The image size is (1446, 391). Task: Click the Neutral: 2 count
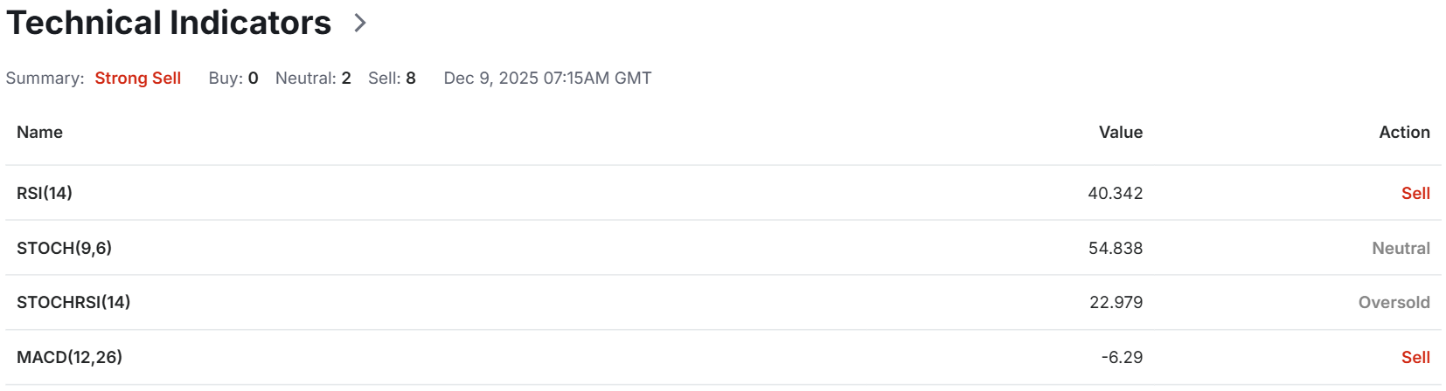tap(313, 78)
